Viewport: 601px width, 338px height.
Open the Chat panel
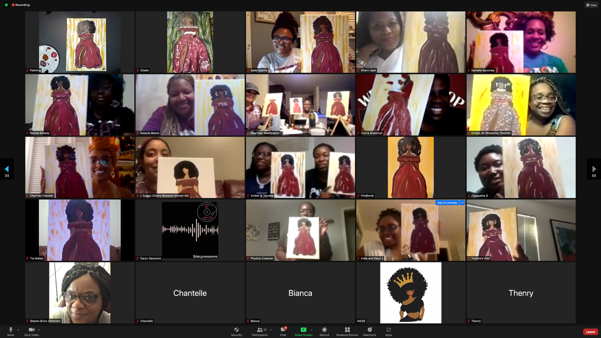point(283,330)
